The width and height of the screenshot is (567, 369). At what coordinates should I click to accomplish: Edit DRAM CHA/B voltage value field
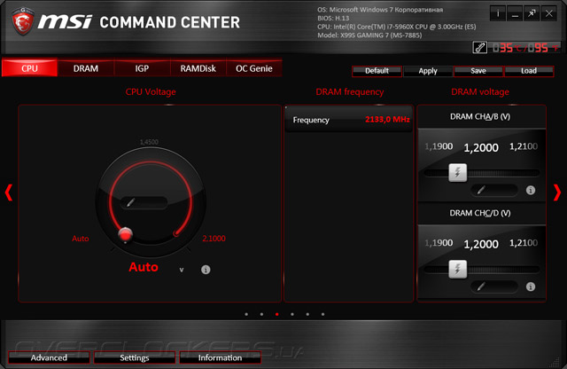pyautogui.click(x=494, y=190)
